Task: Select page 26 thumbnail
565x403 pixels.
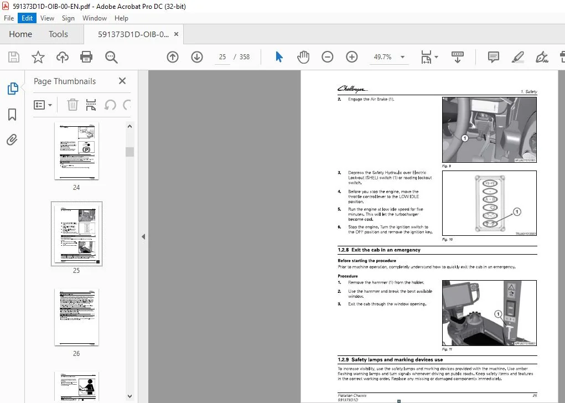Action: click(76, 317)
